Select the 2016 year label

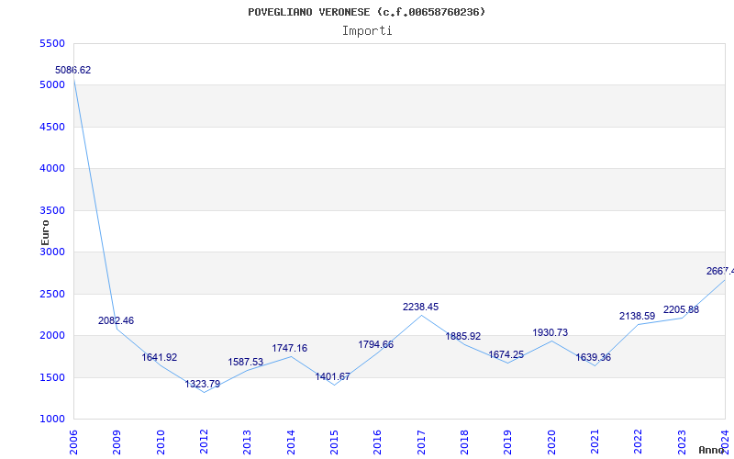[x=377, y=442]
